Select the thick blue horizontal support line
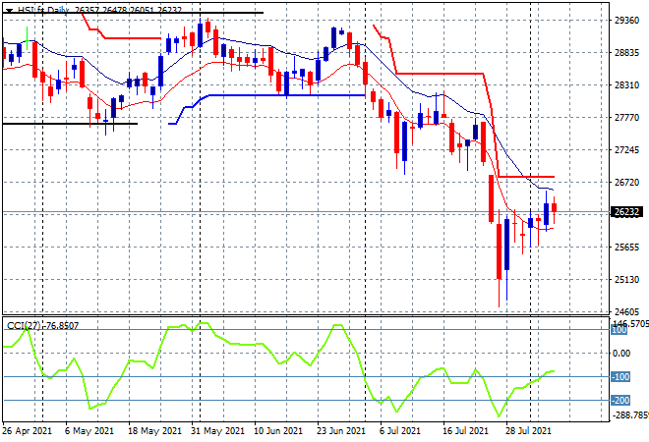The width and height of the screenshot is (649, 442). coord(285,95)
